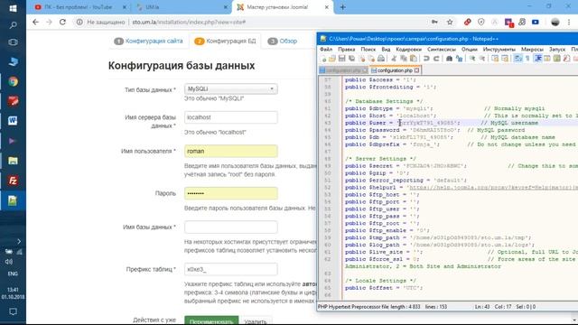Click the Save icon in Notepad++ toolbar
This screenshot has width=578, height=325.
pyautogui.click(x=341, y=59)
